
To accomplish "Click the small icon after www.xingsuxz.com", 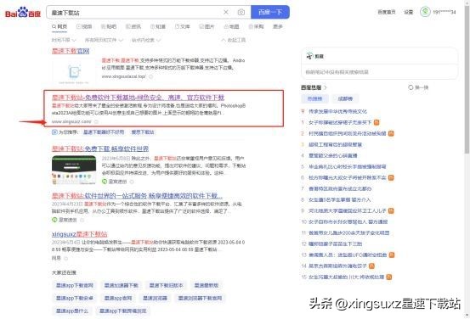I will click(96, 121).
